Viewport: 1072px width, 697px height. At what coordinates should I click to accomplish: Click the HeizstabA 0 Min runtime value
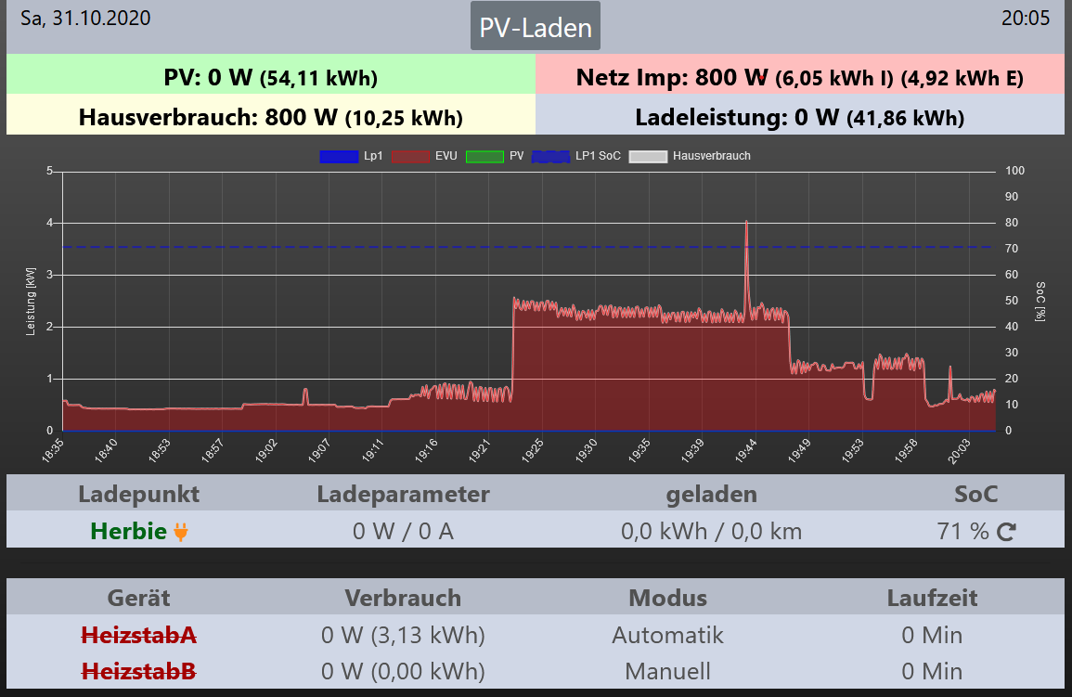pyautogui.click(x=932, y=635)
